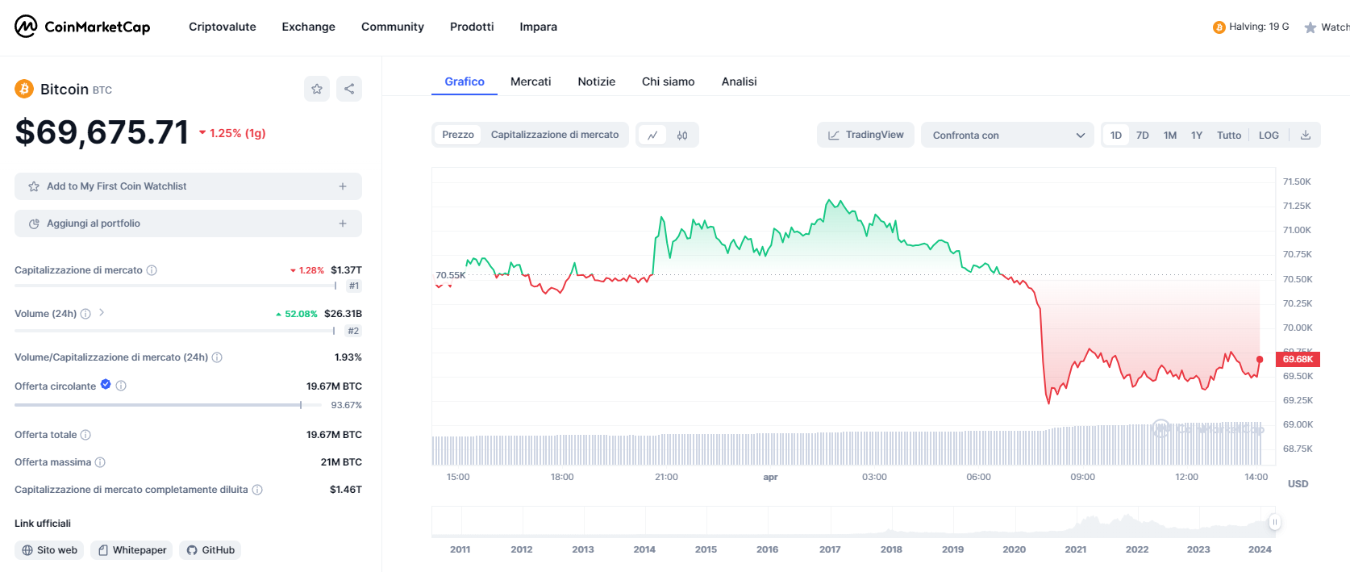Click the timeline range slider handle
The height and width of the screenshot is (572, 1350).
(x=1274, y=522)
